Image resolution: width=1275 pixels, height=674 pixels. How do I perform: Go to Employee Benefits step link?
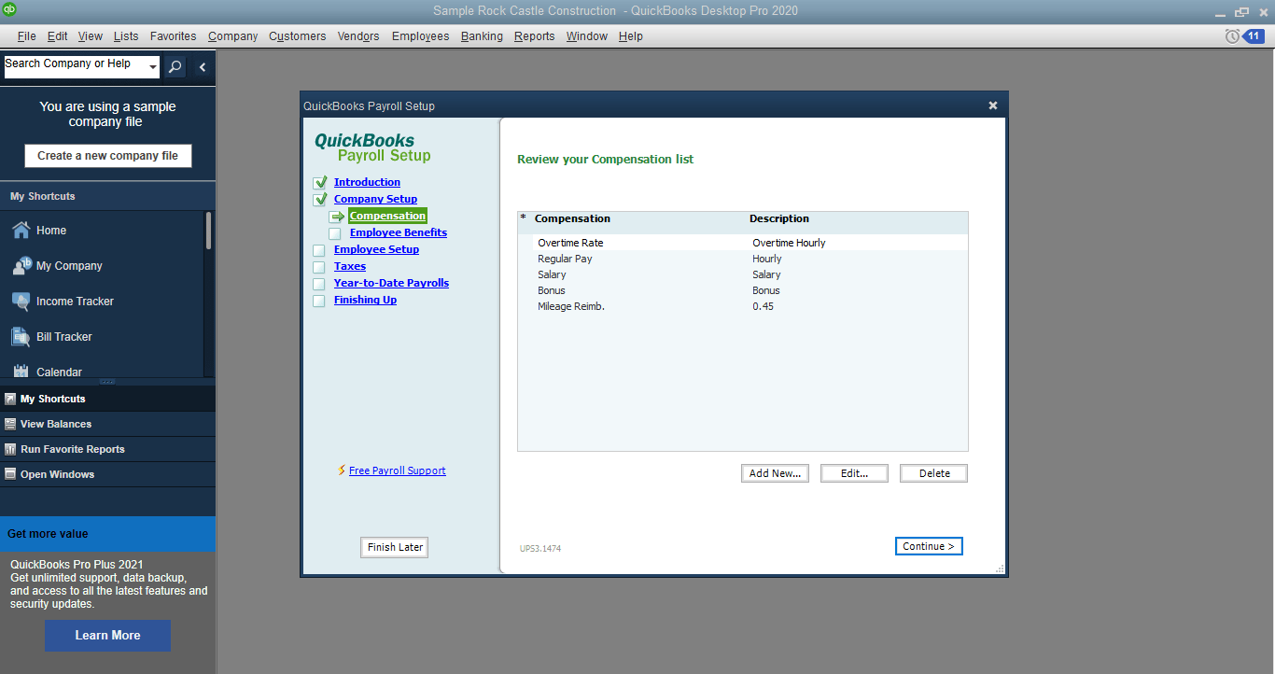[x=399, y=232]
